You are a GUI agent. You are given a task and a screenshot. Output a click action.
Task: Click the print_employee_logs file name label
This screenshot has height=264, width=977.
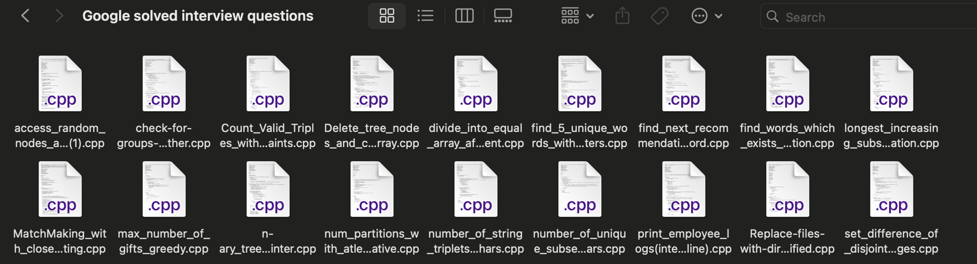click(x=683, y=241)
